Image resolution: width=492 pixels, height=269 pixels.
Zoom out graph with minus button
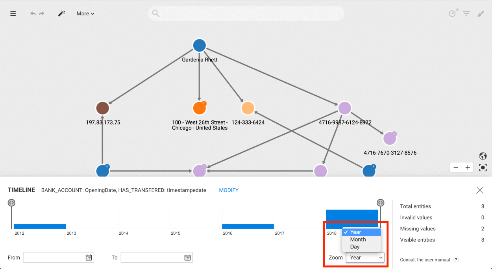point(456,167)
